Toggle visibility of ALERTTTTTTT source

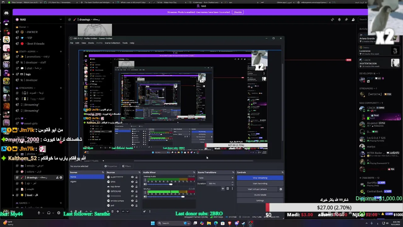point(132,177)
